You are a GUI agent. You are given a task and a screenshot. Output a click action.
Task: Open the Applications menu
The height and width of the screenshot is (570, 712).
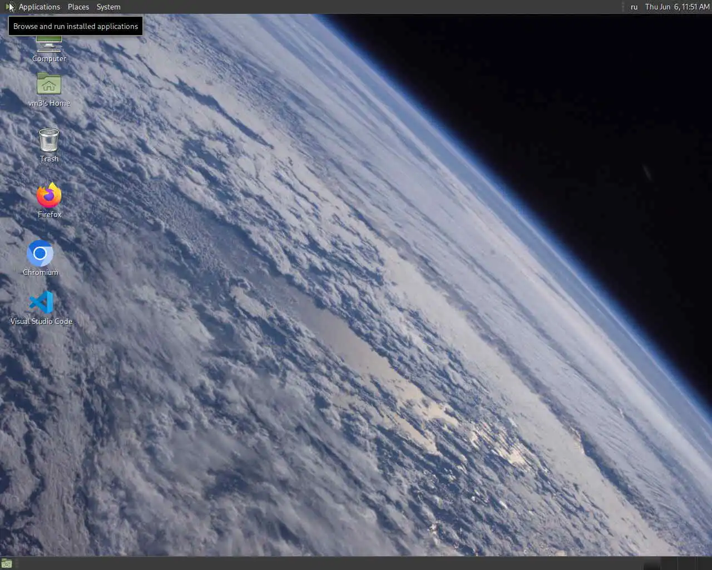(33, 7)
